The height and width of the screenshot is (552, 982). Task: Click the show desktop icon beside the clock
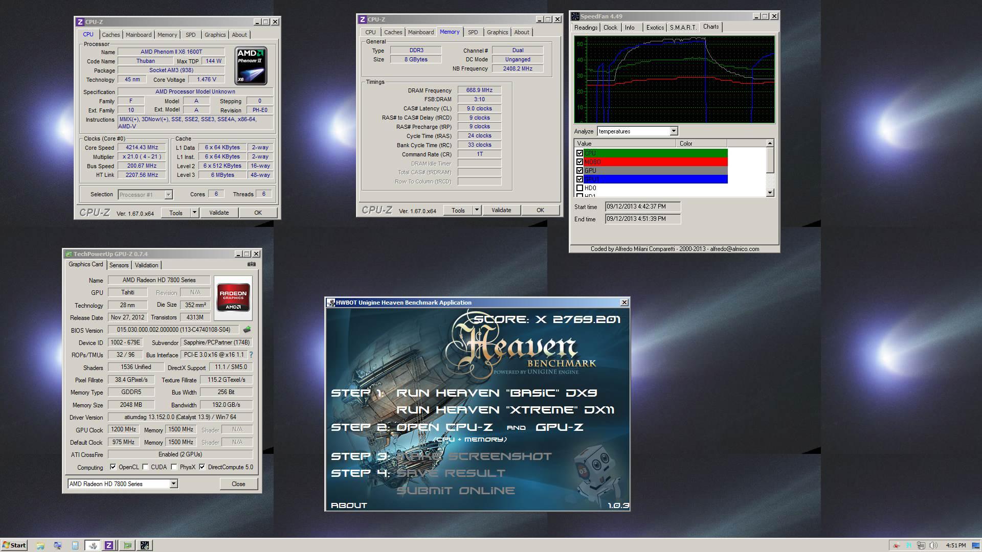point(975,545)
